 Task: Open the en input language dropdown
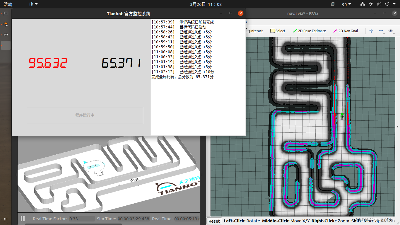point(346,4)
